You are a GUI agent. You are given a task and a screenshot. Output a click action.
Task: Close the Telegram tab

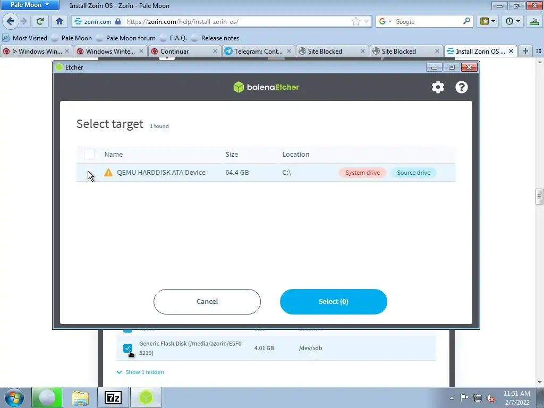point(288,51)
